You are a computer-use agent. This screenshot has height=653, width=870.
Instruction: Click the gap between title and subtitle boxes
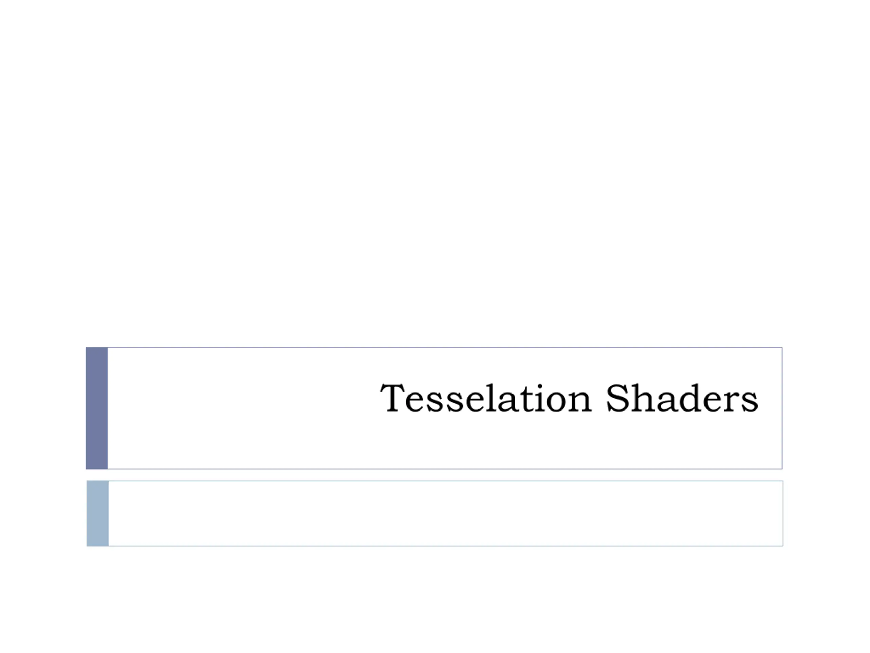pos(435,475)
